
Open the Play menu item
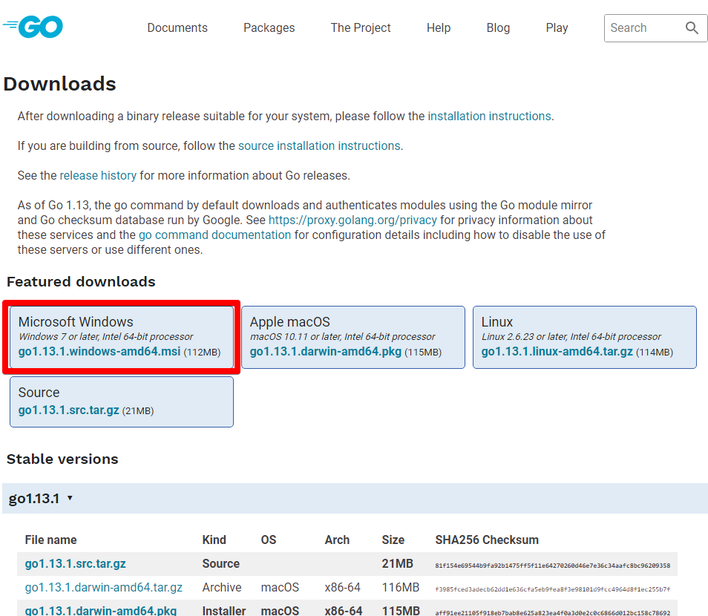[557, 28]
